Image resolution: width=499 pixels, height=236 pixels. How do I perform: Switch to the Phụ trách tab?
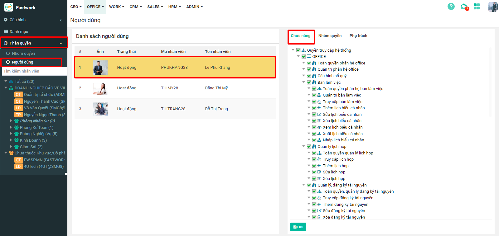tap(358, 36)
